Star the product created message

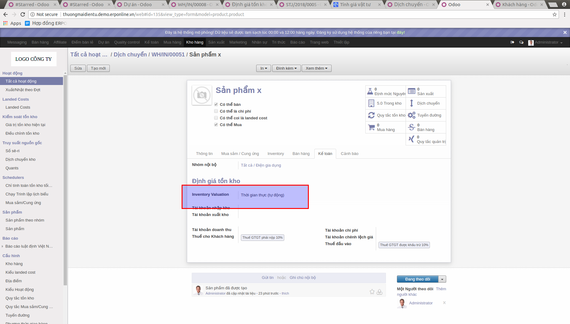pyautogui.click(x=372, y=292)
